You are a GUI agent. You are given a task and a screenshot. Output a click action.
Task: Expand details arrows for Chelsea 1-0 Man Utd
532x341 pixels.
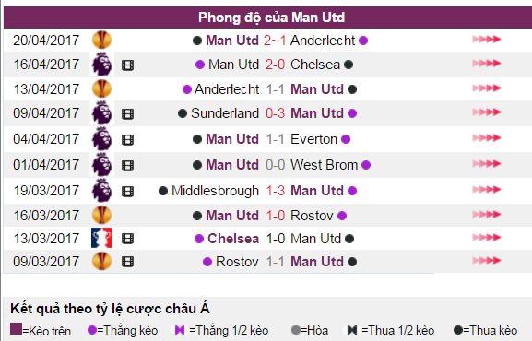487,238
